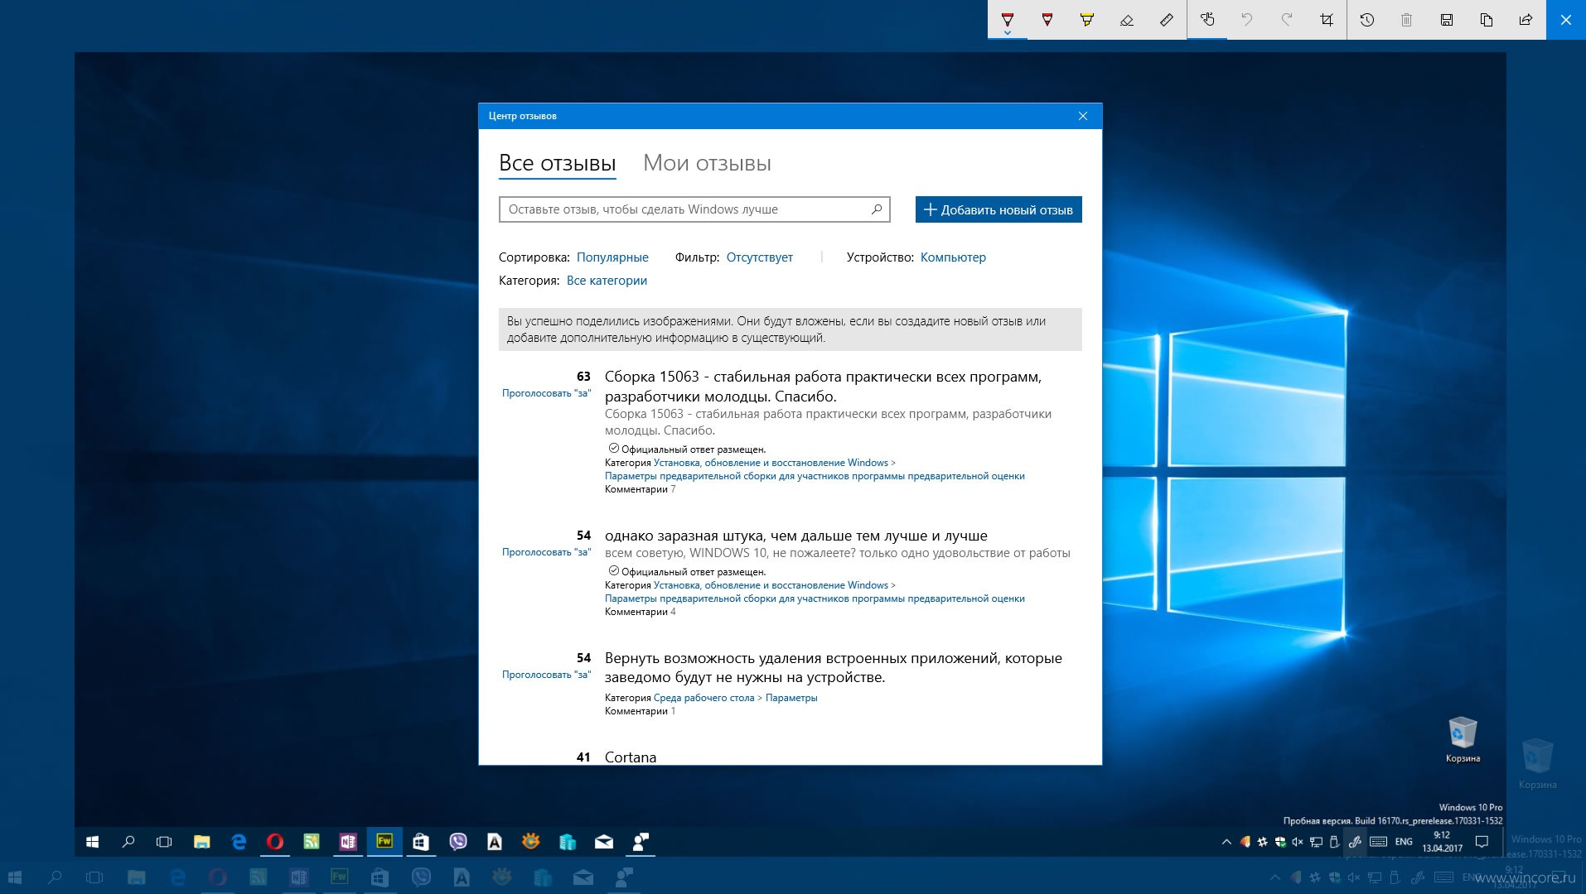The width and height of the screenshot is (1586, 894).
Task: Open the Сборка 15063 feedback title
Action: [823, 387]
